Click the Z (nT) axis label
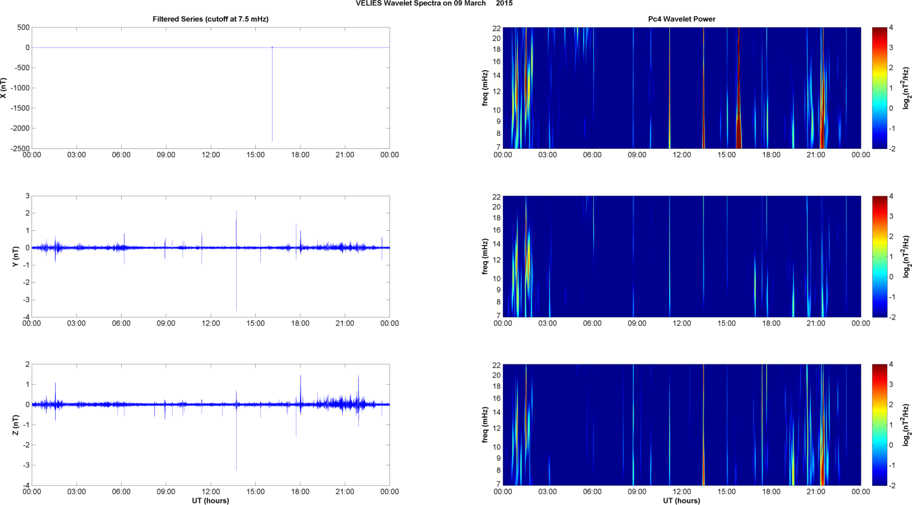 [x=15, y=425]
